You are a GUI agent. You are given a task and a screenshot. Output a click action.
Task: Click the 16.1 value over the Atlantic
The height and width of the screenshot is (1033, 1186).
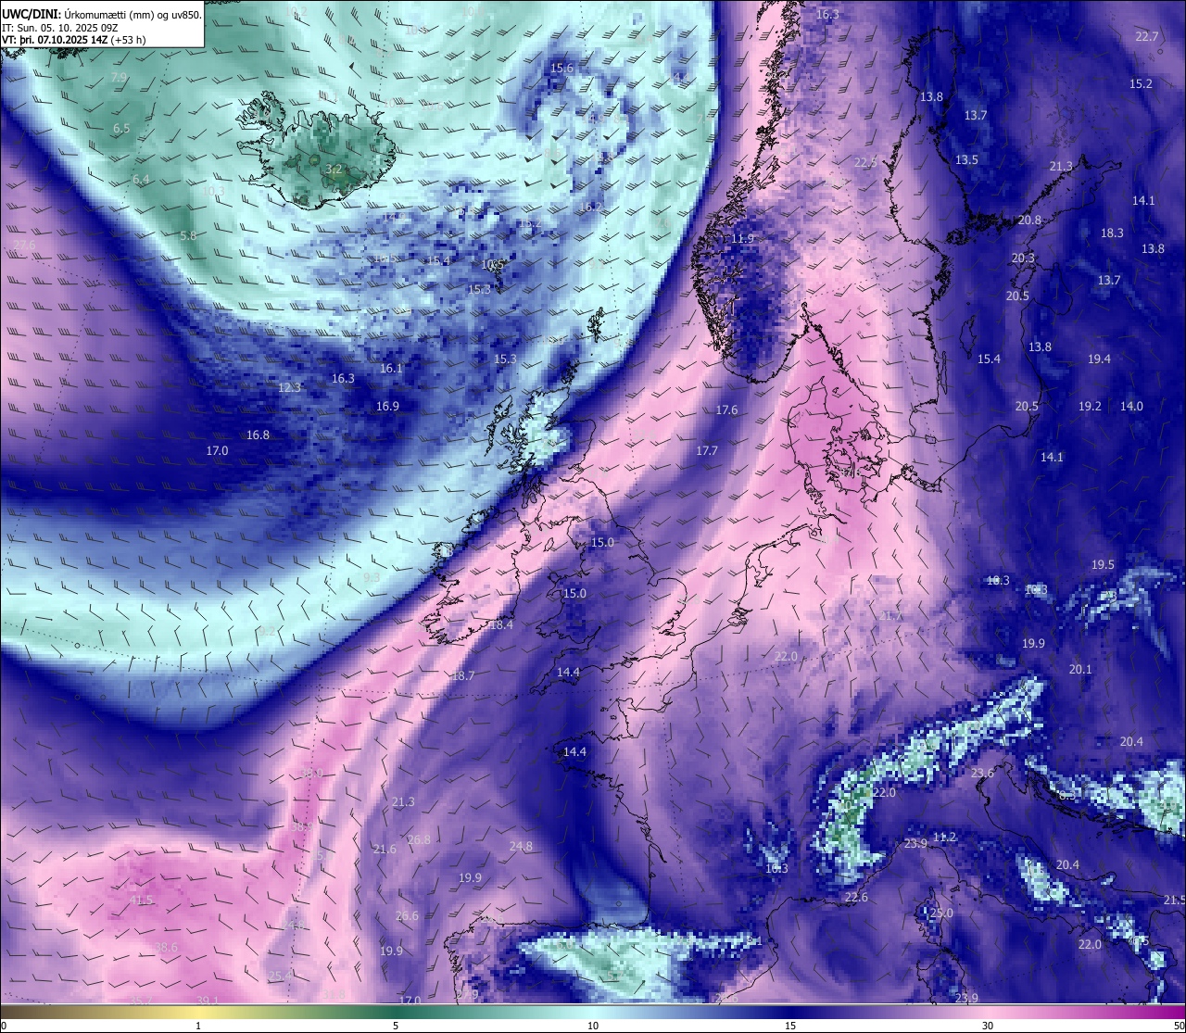click(391, 368)
